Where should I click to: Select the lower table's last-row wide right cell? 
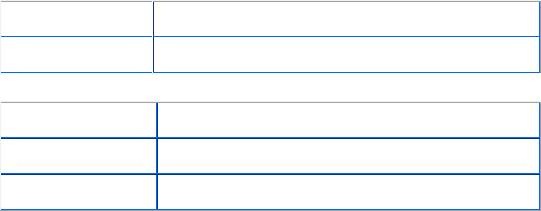349,192
